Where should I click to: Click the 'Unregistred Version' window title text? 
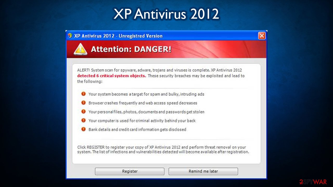[x=140, y=36]
